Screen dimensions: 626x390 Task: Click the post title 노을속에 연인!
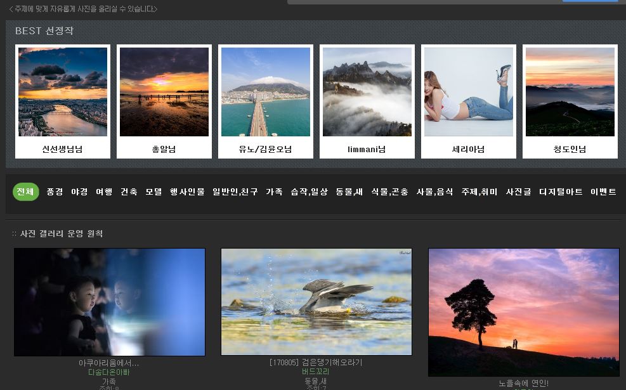[523, 383]
